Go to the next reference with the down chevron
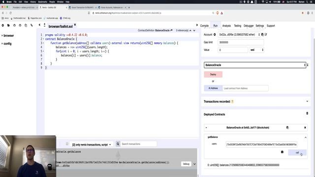Viewport: 315px width, 177px height. pos(194,30)
